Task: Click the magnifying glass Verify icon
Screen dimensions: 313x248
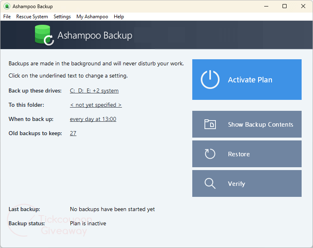Action: click(210, 183)
